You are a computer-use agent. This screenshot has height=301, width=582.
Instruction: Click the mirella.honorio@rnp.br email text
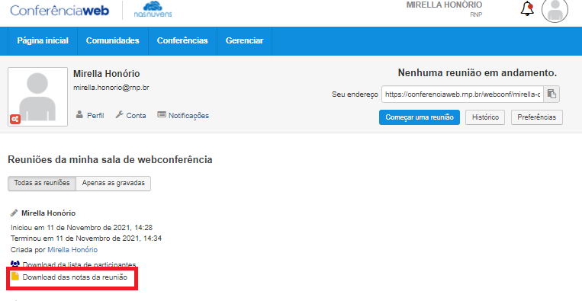click(111, 88)
